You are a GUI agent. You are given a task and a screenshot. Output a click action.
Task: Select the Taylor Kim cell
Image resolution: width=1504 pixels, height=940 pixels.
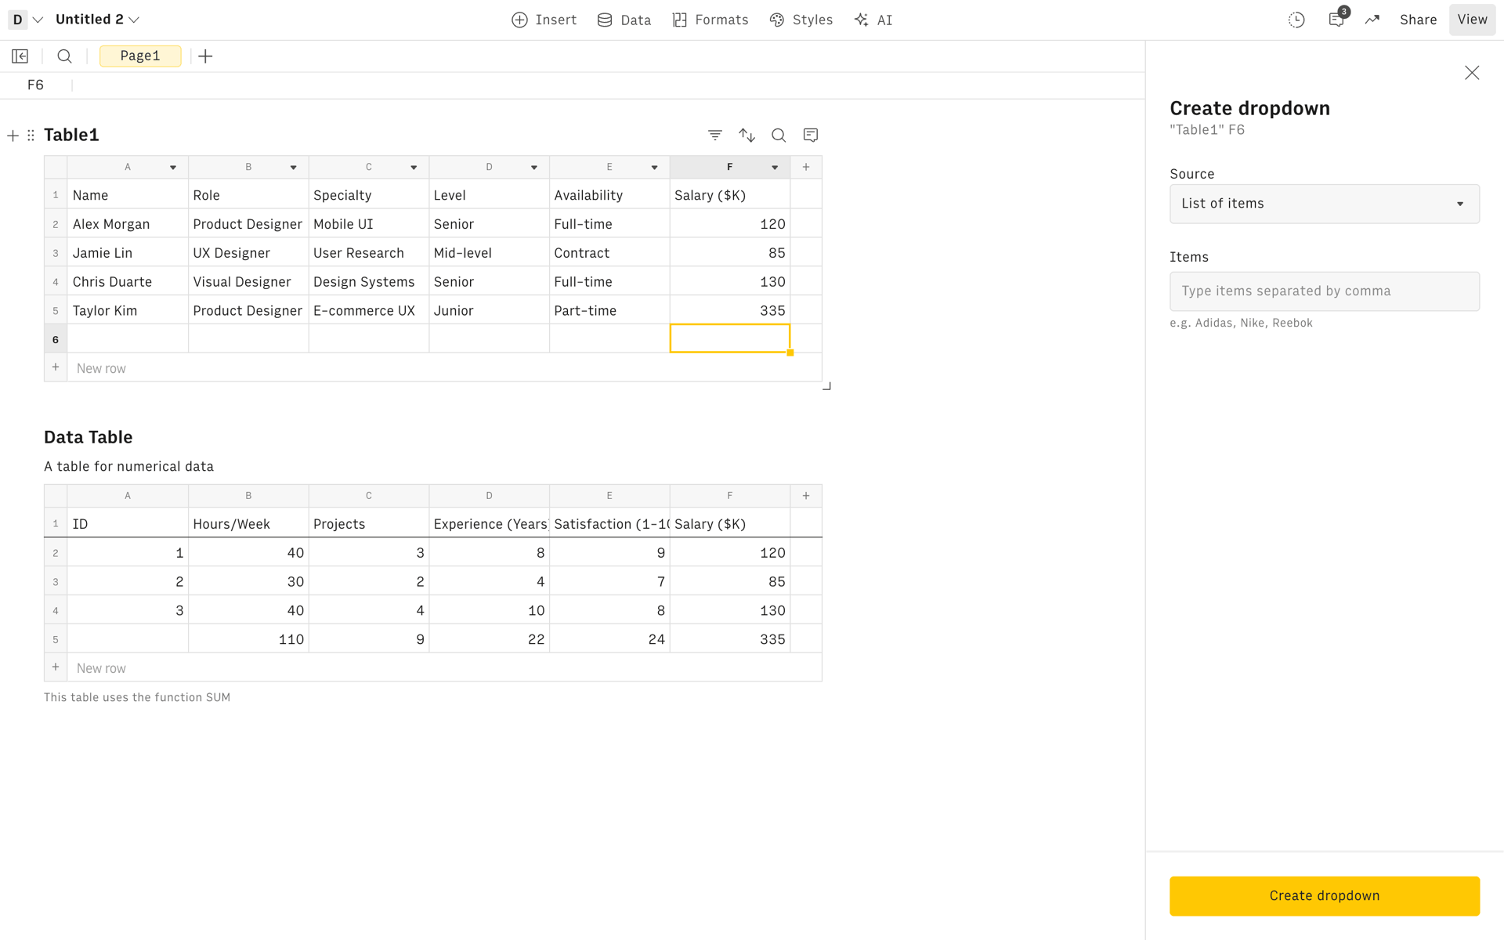(128, 311)
